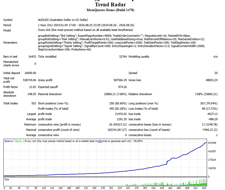The image size is (225, 190).
Task: Click Relative drawdown value 7.08% (25860.21)
Action: click(206, 94)
